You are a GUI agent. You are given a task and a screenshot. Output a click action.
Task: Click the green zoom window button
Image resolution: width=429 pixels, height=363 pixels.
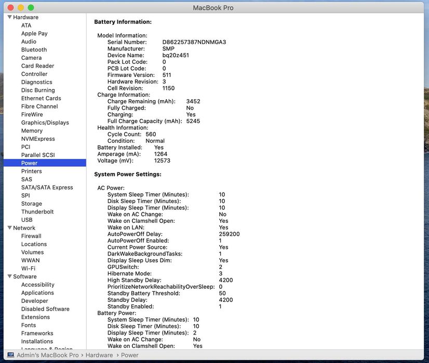pyautogui.click(x=31, y=8)
